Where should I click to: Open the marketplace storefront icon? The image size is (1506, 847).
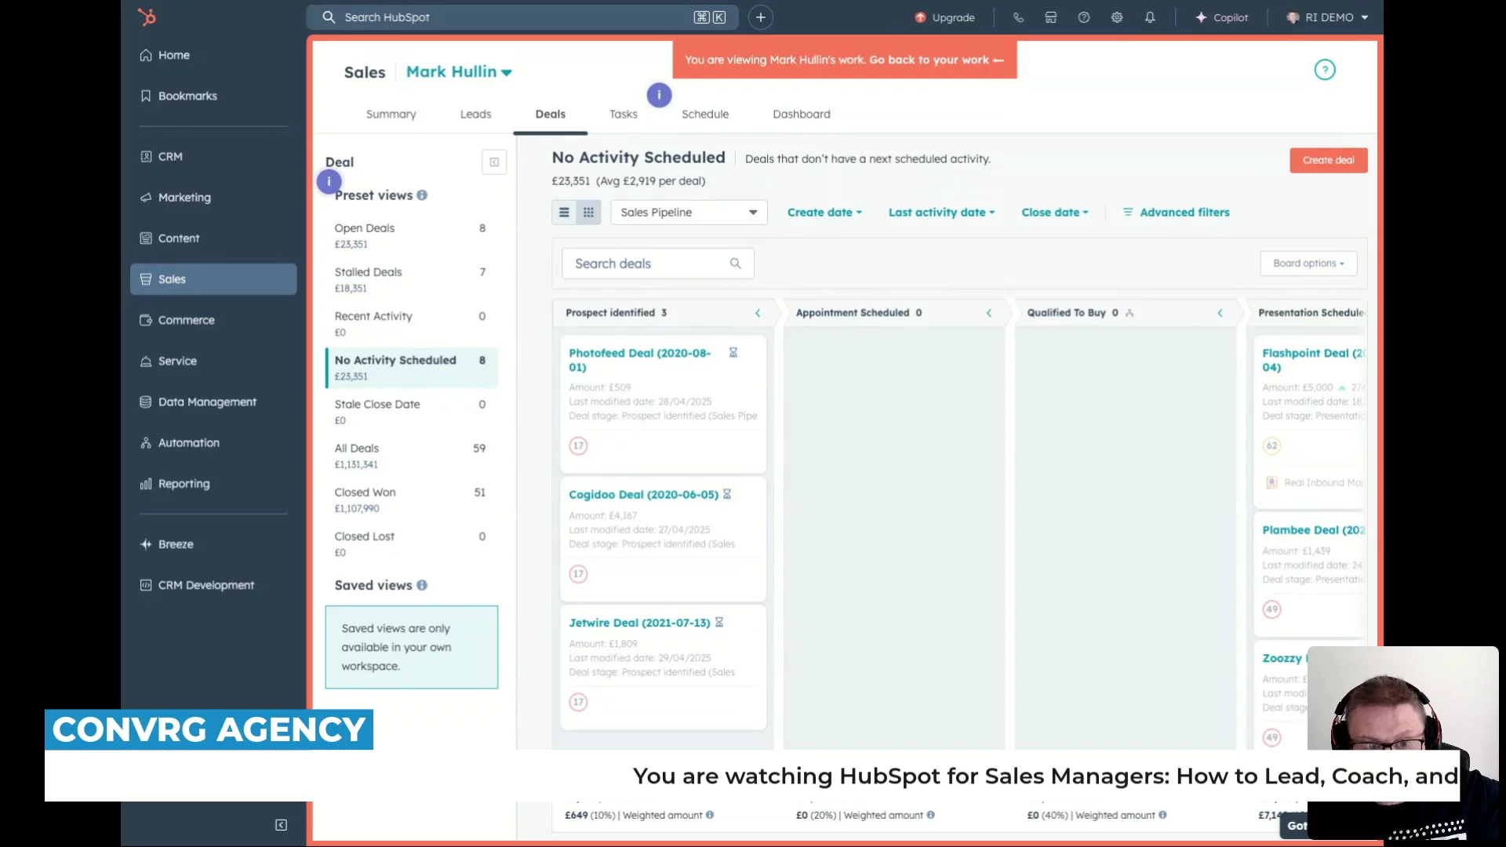pos(1051,17)
